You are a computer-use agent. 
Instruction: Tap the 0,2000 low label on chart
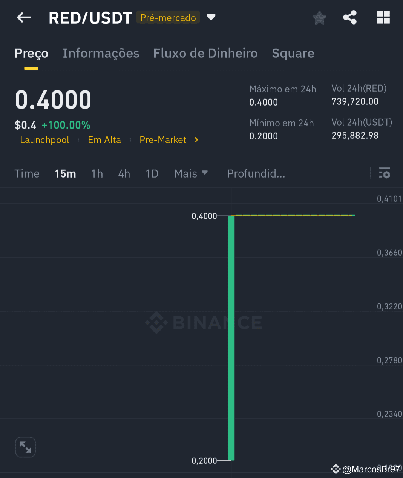coord(204,460)
